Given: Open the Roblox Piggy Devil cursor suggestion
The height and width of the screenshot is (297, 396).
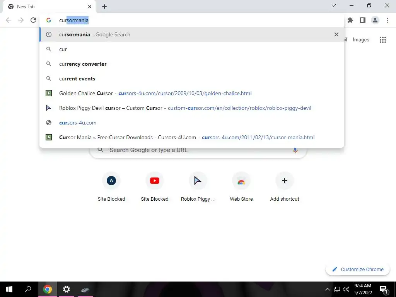Looking at the screenshot, I should click(192, 108).
